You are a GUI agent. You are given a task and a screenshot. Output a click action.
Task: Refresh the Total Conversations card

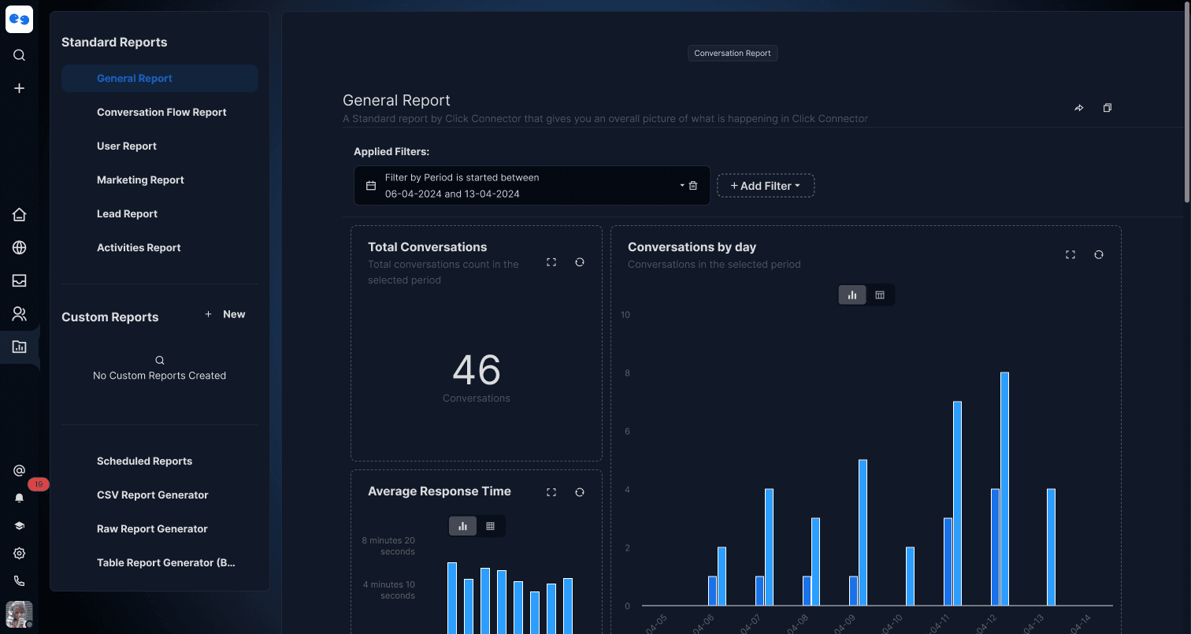[580, 262]
